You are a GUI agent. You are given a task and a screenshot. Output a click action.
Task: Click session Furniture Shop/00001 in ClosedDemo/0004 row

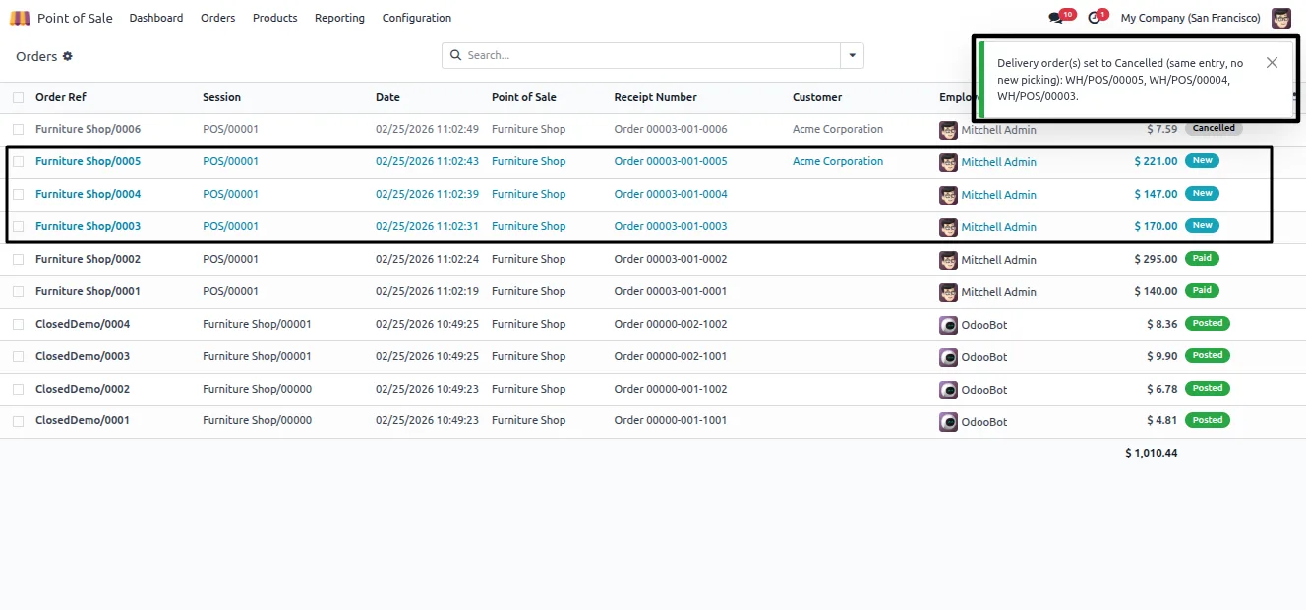click(257, 324)
